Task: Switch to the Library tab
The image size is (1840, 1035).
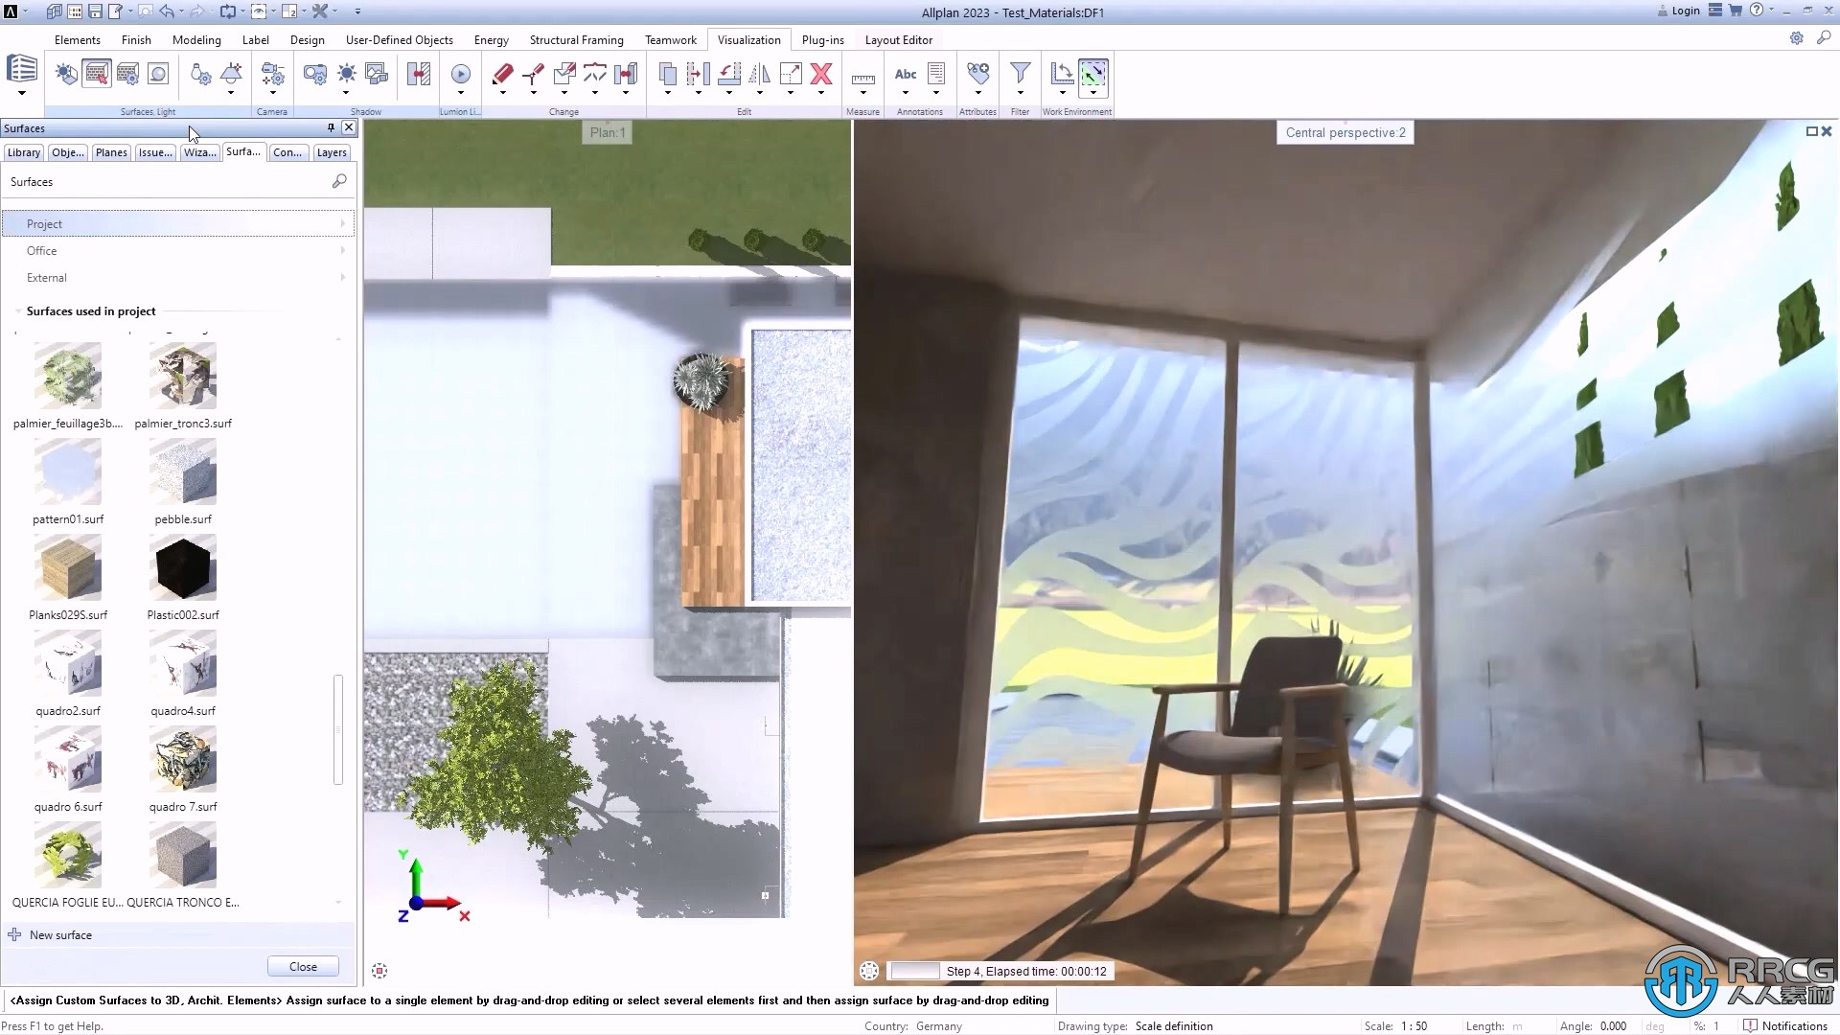Action: coord(23,151)
